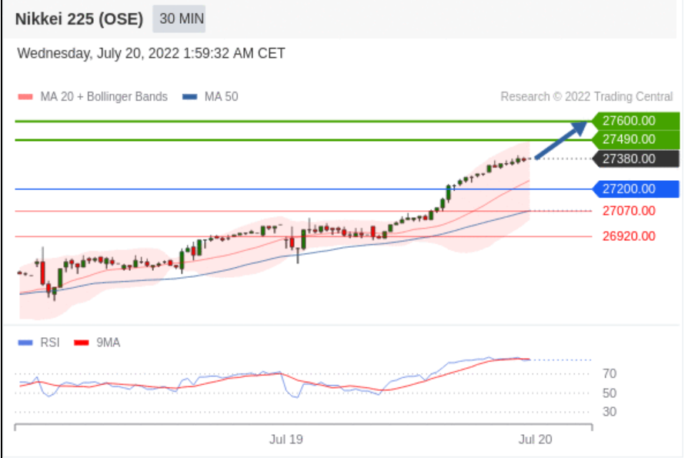Click the RSI 50 level label
688x458 pixels.
610,393
